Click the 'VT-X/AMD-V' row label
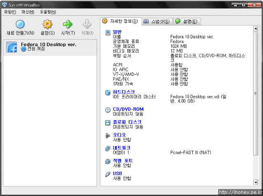The width and height of the screenshot is (263, 196). point(126,74)
